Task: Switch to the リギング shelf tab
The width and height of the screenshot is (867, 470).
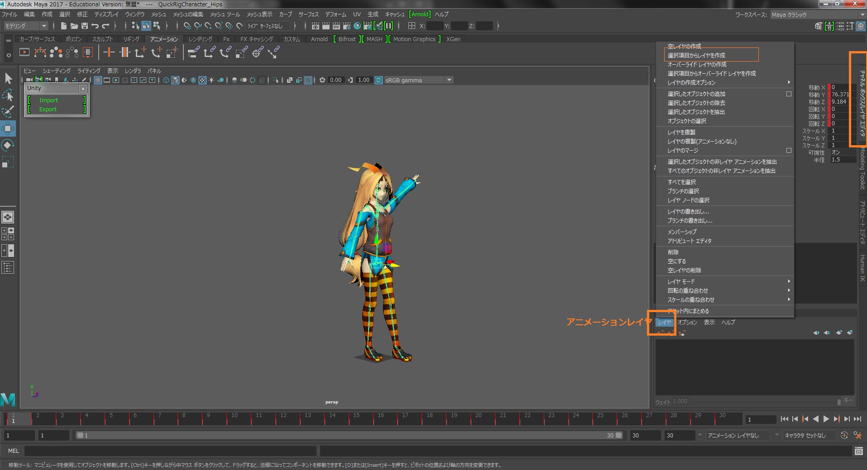Action: 131,39
